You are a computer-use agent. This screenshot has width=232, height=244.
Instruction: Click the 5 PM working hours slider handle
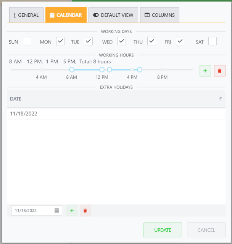(140, 69)
